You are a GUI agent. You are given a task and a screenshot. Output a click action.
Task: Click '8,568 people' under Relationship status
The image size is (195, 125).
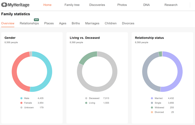click(x=142, y=42)
